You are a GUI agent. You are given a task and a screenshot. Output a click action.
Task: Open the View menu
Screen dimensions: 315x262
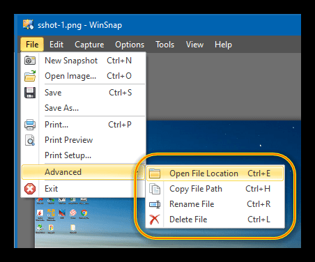point(194,45)
